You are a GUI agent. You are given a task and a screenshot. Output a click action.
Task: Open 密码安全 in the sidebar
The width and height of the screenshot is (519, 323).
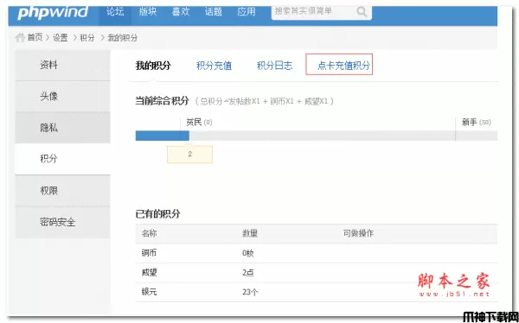pos(62,222)
